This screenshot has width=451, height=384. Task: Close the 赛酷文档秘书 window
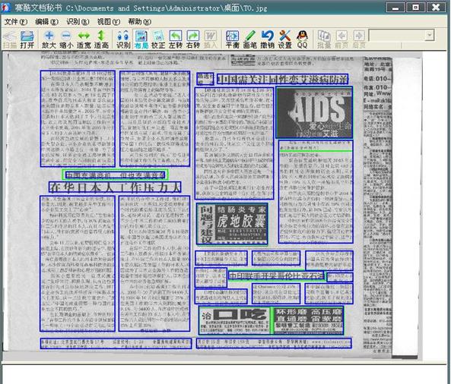(x=436, y=8)
